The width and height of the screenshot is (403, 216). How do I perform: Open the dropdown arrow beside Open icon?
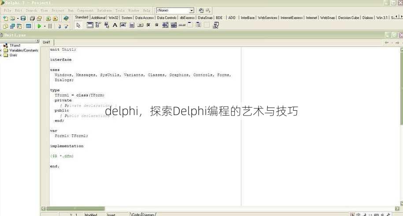(18, 19)
